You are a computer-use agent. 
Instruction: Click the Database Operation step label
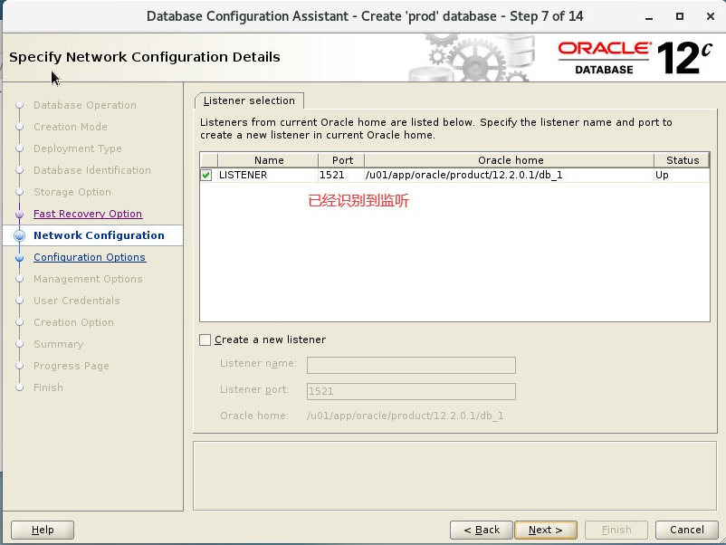[x=85, y=105]
